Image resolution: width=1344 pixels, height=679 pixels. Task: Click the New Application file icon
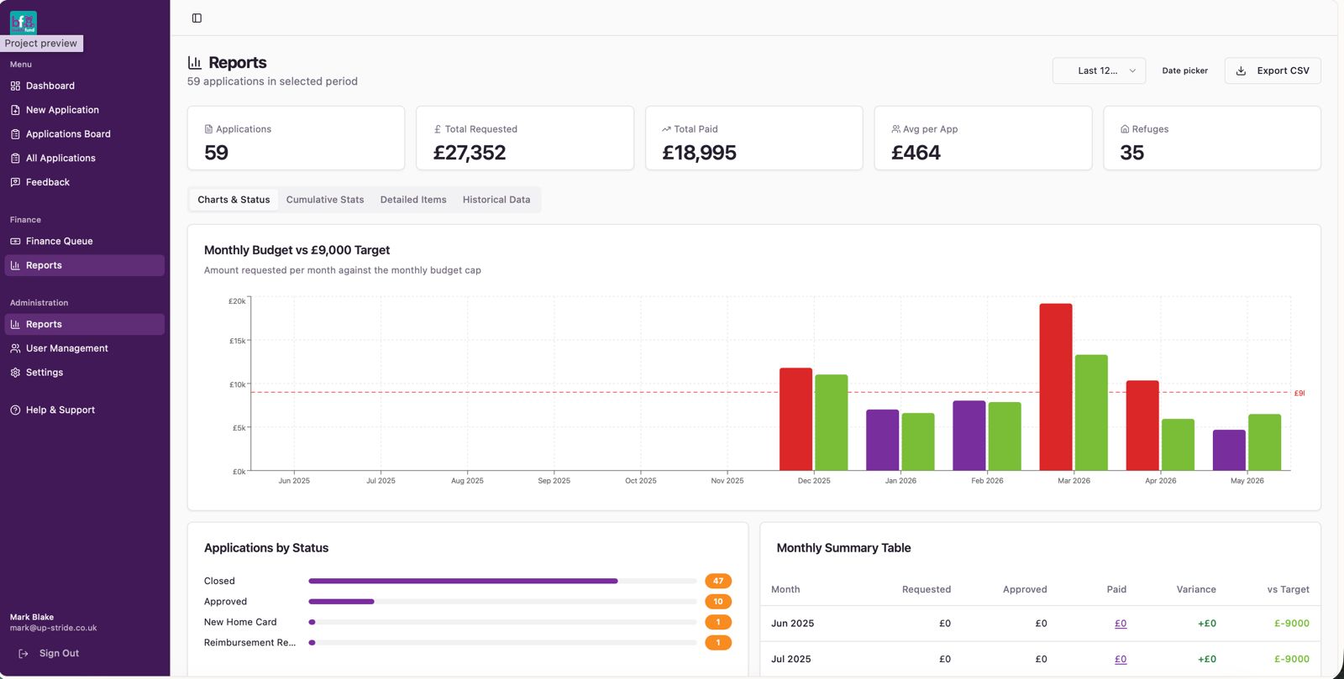click(15, 110)
